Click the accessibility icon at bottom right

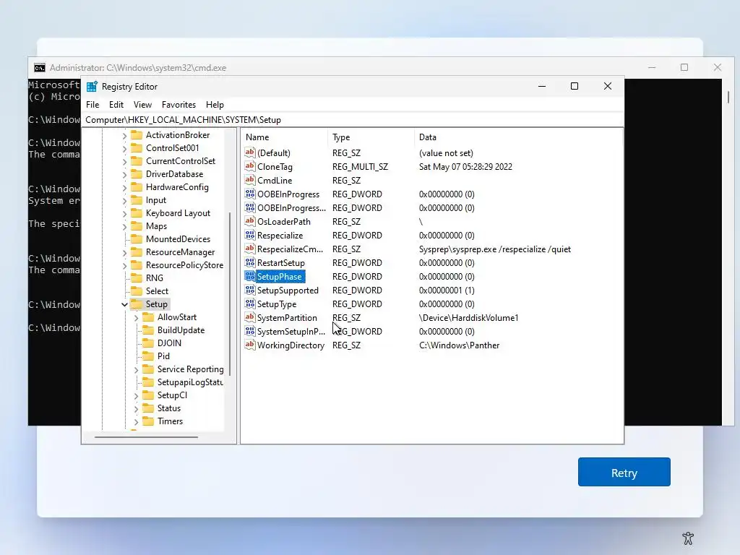[688, 538]
